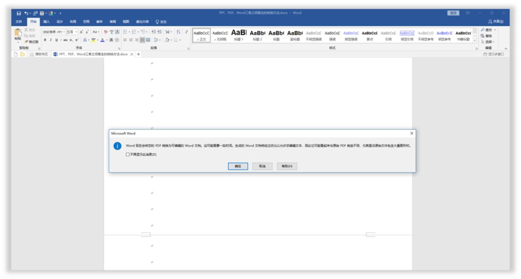The height and width of the screenshot is (279, 521).
Task: Click the Sort A-Z icon
Action: tap(178, 32)
